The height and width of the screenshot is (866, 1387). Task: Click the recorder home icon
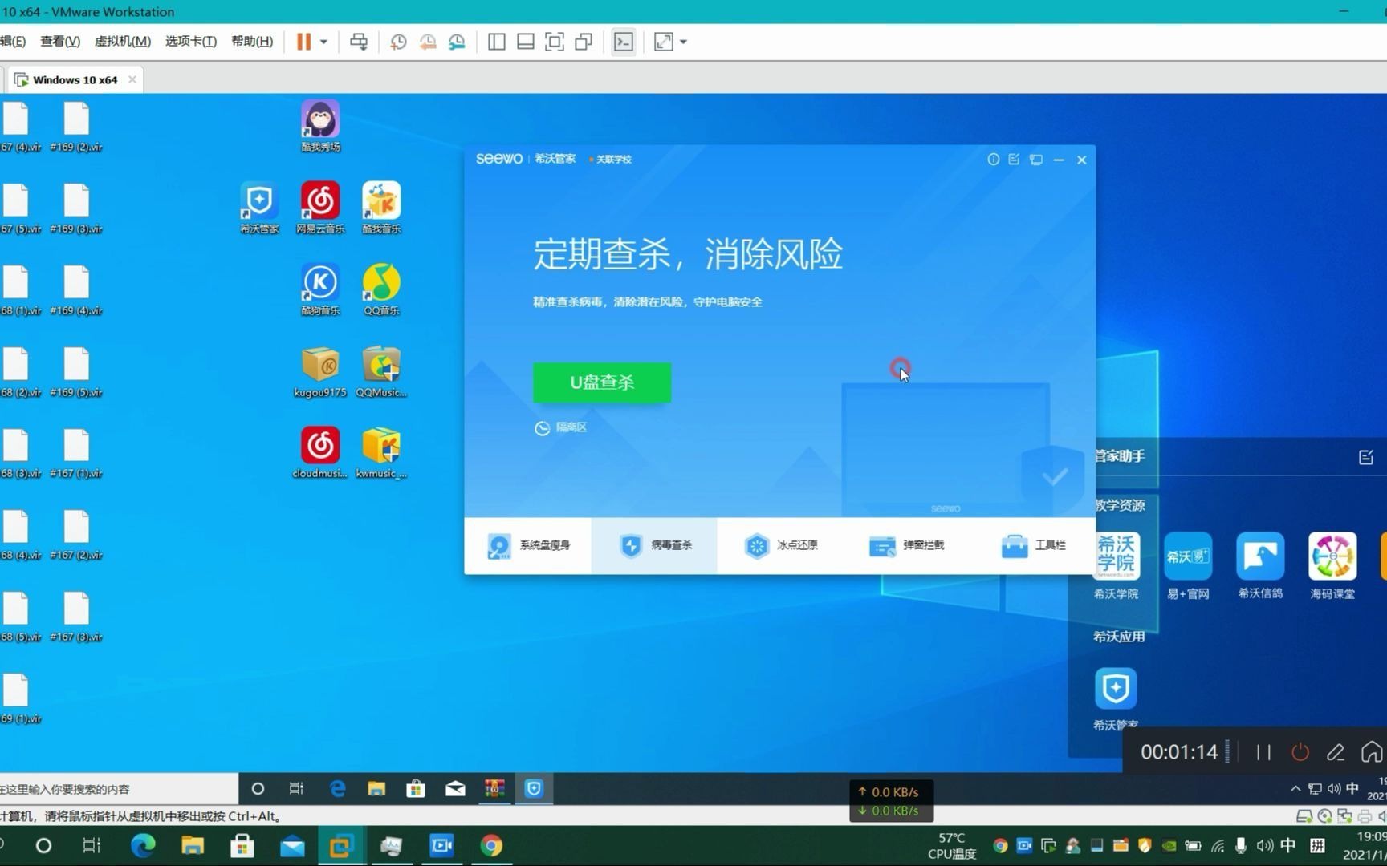point(1372,752)
